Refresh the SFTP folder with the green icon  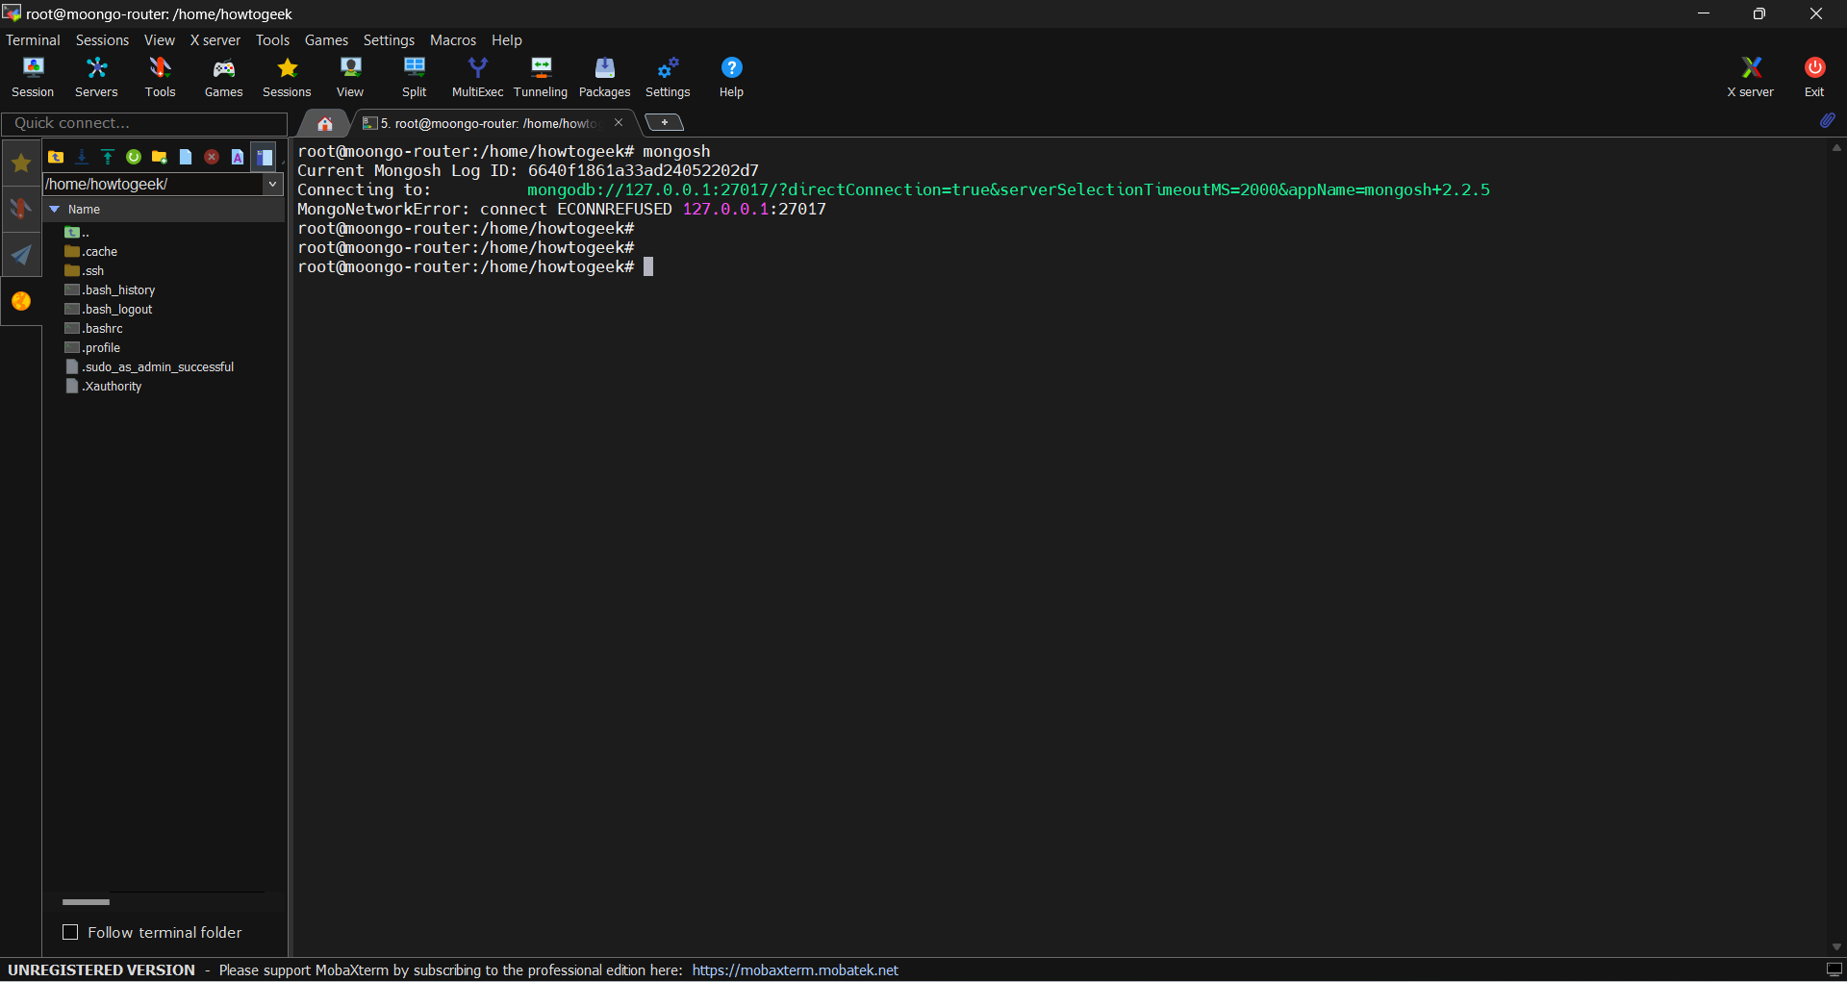[134, 157]
